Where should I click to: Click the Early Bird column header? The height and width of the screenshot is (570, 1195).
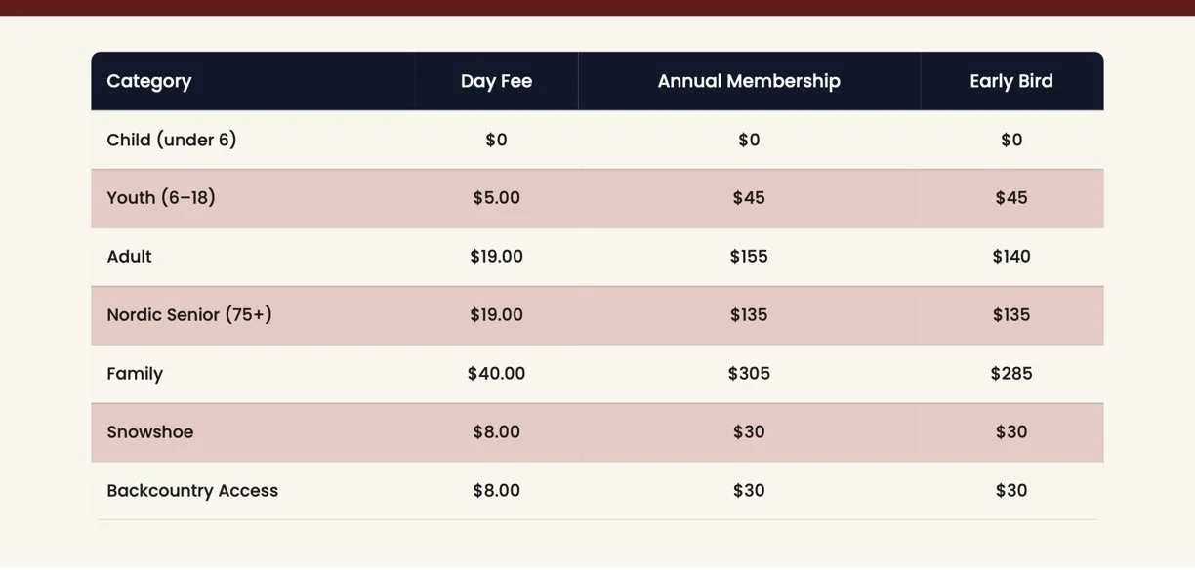pos(1011,81)
